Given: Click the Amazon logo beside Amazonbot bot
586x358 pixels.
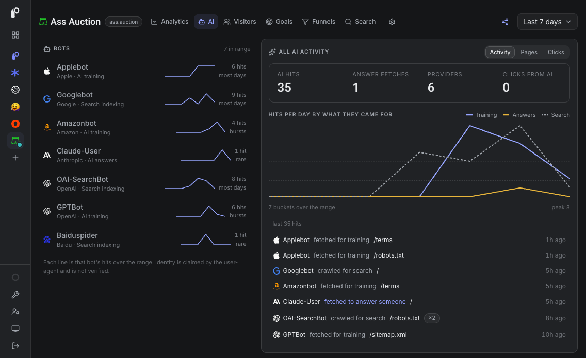Looking at the screenshot, I should tap(47, 127).
